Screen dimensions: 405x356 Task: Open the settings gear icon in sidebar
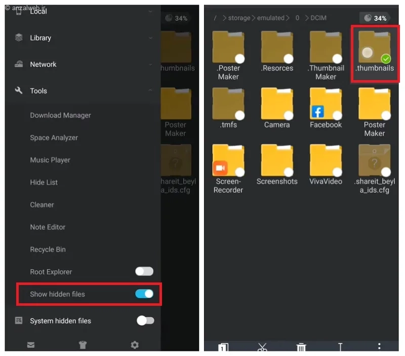tap(135, 345)
